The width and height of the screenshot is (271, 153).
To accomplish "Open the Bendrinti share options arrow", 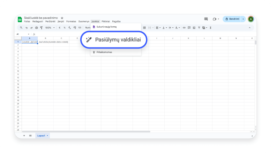I will point(243,19).
